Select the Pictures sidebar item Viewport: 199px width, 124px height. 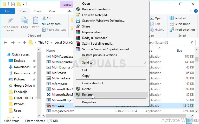20,79
